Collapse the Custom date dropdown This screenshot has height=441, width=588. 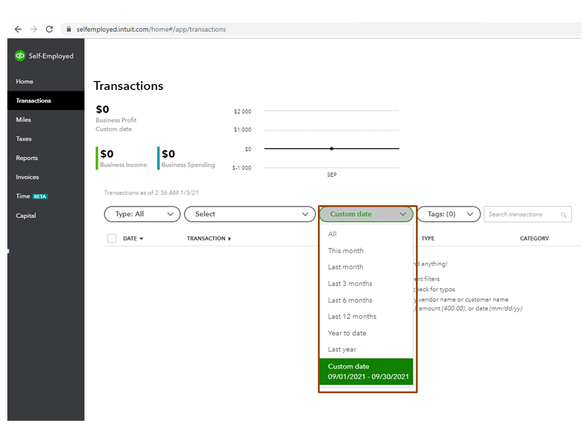366,214
